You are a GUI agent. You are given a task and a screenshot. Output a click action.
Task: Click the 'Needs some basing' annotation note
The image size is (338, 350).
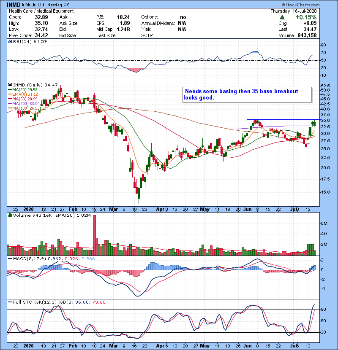coord(247,94)
